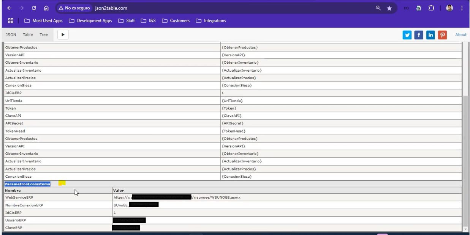Image resolution: width=470 pixels, height=235 pixels.
Task: Open the About link
Action: 461,34
